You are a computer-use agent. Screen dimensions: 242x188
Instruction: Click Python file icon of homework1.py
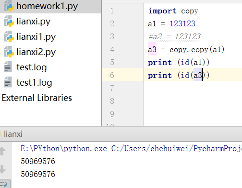coord(9,6)
